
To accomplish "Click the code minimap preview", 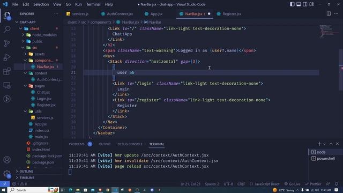I will (329, 32).
